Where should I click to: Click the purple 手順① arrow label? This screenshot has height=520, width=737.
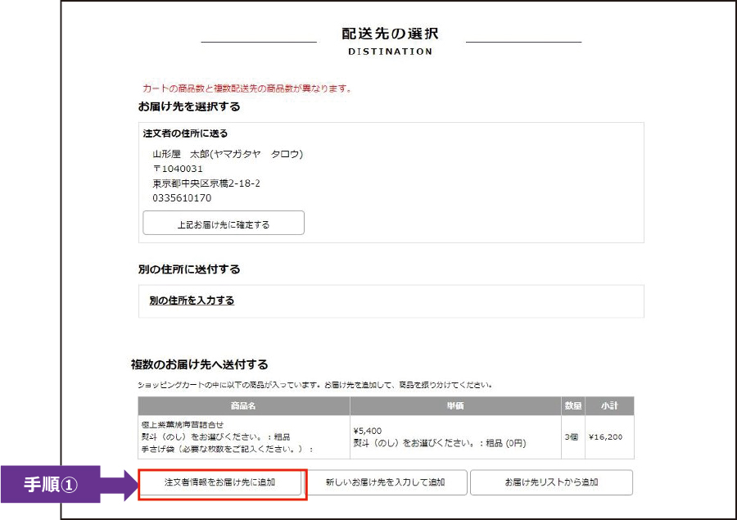coord(61,484)
